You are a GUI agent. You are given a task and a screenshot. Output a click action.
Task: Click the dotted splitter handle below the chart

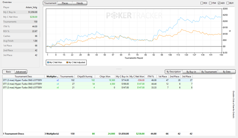[119, 69]
